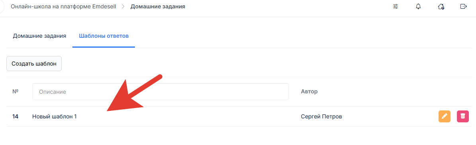The height and width of the screenshot is (145, 476).
Task: Delete template with pink trash icon
Action: (x=462, y=116)
